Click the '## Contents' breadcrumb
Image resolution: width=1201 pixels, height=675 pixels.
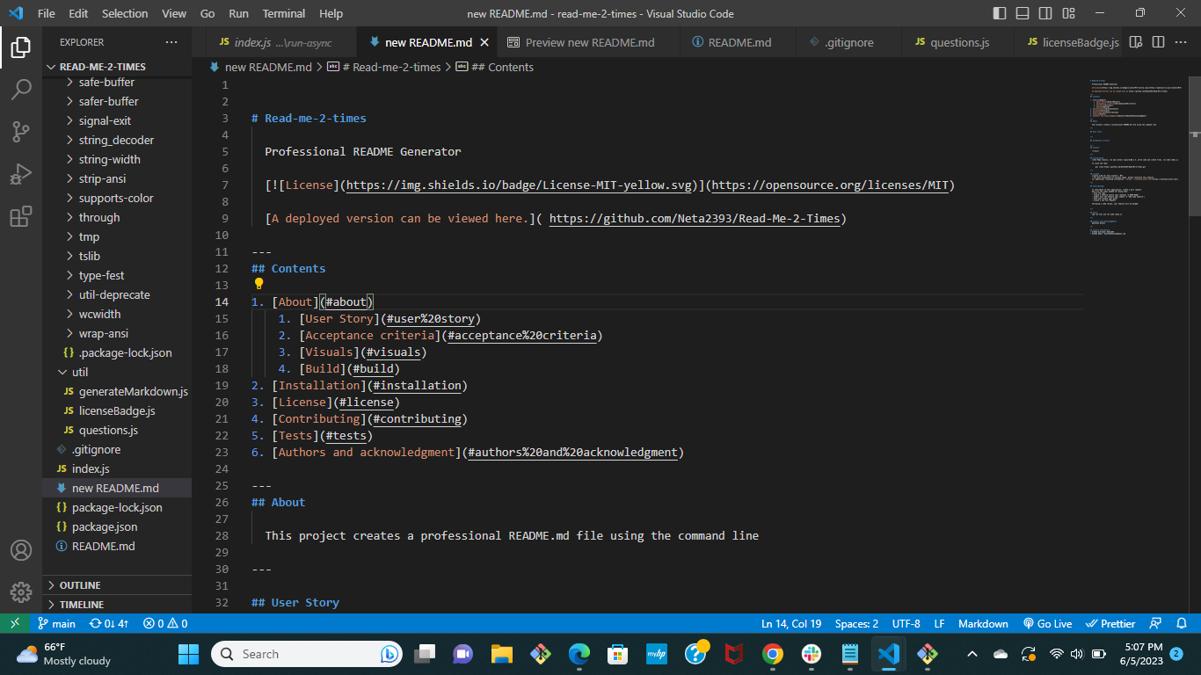tap(494, 67)
